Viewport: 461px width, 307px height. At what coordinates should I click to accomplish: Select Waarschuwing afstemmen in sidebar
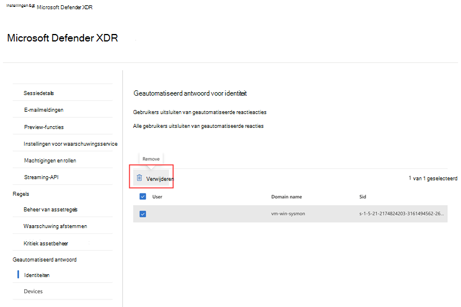pyautogui.click(x=55, y=226)
